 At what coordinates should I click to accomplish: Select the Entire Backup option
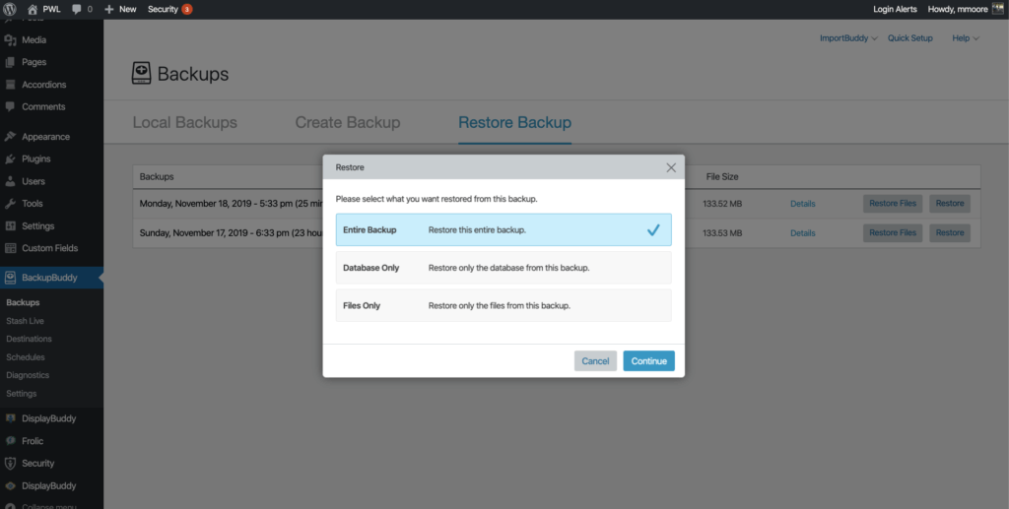(x=504, y=230)
